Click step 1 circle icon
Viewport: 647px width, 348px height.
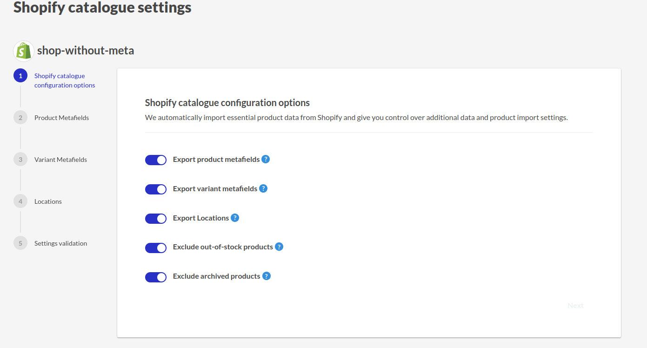pos(20,75)
